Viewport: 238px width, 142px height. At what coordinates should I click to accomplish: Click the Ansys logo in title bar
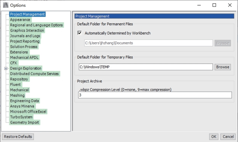(x=6, y=5)
